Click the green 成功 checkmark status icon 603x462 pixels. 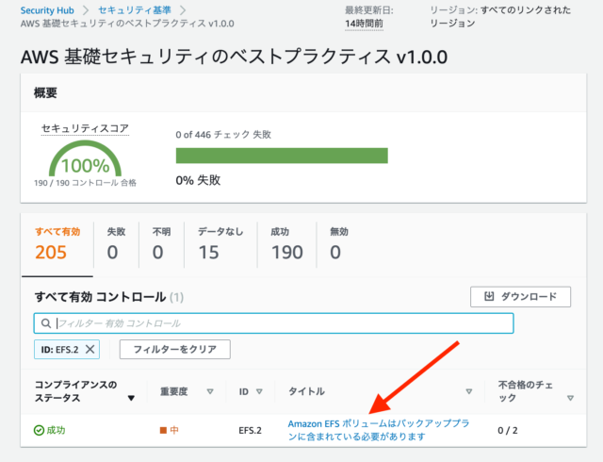click(x=39, y=430)
